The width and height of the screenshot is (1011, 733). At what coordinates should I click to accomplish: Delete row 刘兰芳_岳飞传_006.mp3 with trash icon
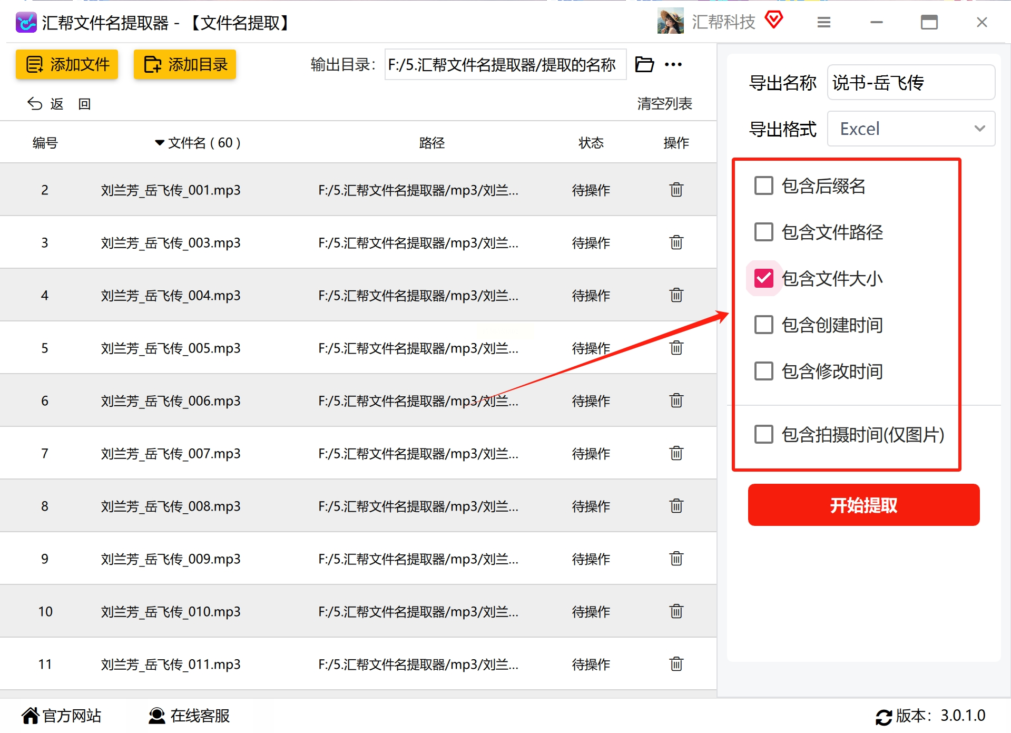coord(676,400)
